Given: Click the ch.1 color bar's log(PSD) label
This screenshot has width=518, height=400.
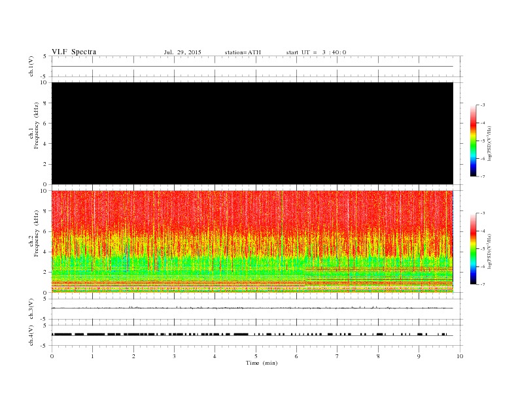Looking at the screenshot, I should point(489,143).
